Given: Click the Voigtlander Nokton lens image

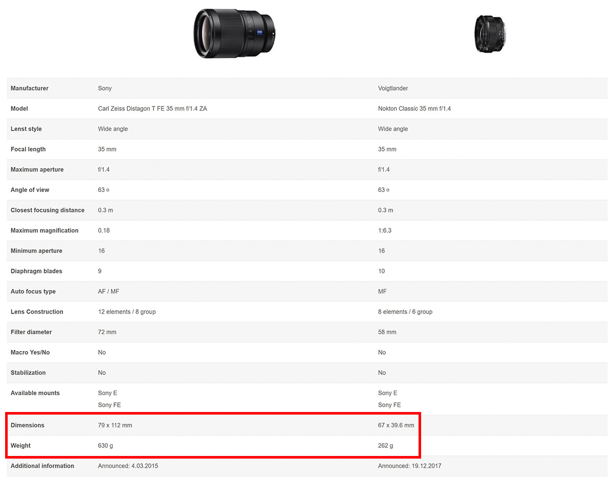Looking at the screenshot, I should pyautogui.click(x=490, y=34).
